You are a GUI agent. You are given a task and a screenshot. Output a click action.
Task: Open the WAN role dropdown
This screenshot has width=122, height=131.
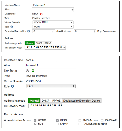(x=53, y=27)
